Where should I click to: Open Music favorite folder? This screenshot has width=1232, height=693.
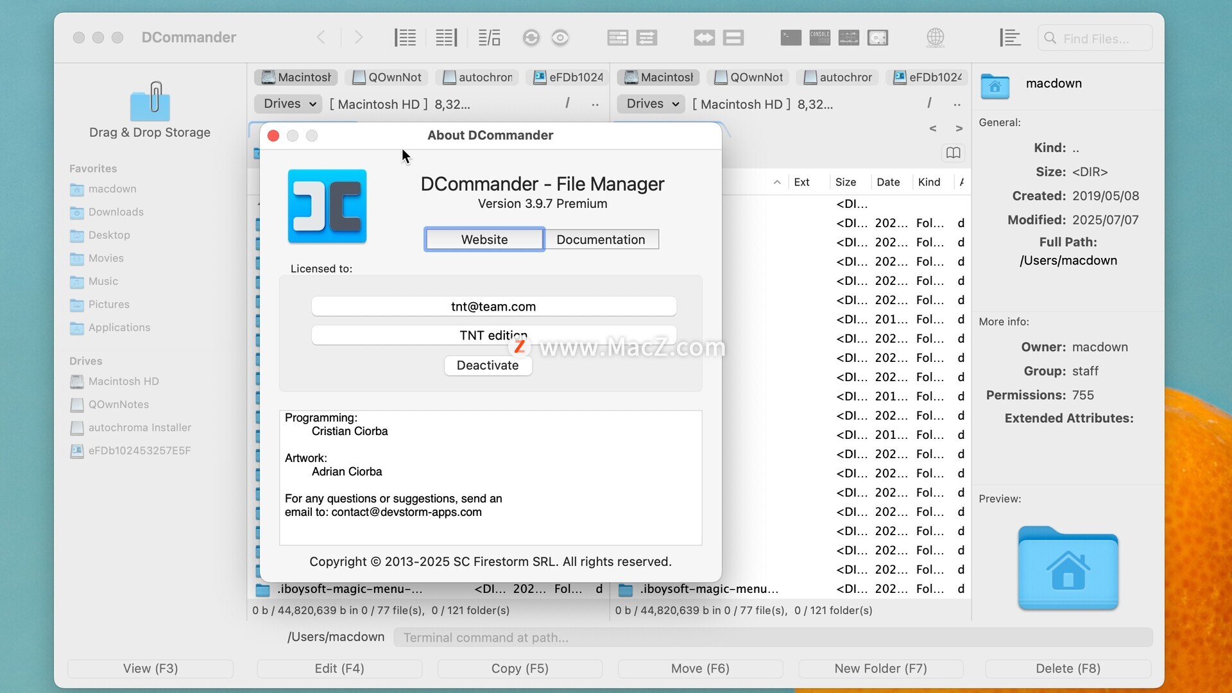(103, 281)
